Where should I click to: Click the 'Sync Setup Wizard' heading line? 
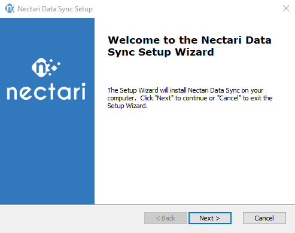(x=161, y=52)
